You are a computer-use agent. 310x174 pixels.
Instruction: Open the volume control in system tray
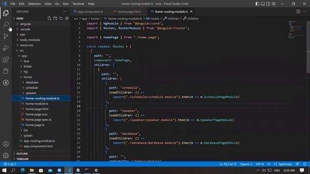click(x=263, y=170)
